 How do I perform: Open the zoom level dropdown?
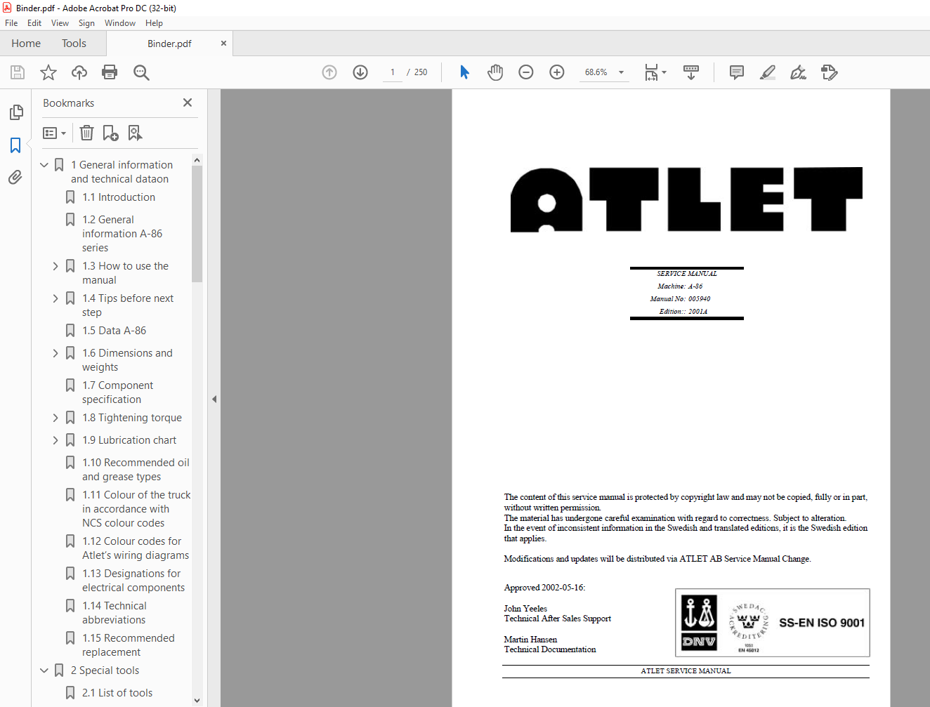(x=621, y=72)
